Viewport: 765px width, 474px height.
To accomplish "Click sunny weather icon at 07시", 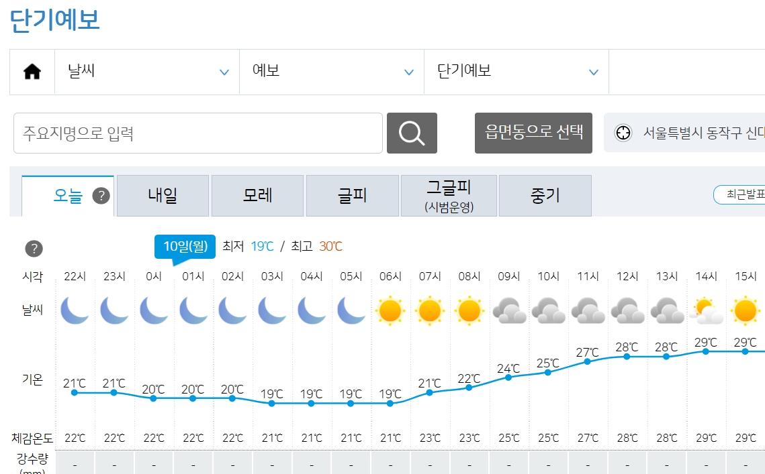I will (x=430, y=311).
